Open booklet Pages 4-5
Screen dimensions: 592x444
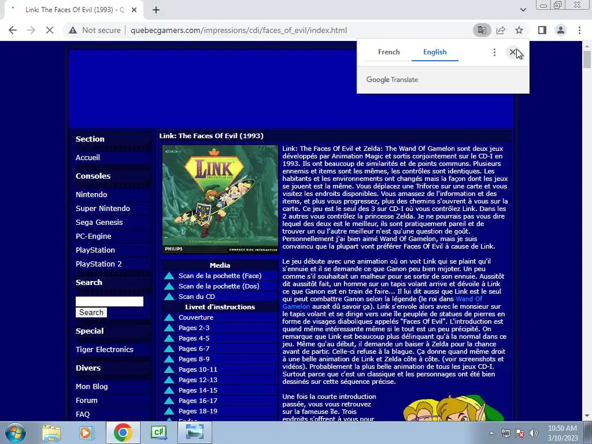click(194, 338)
